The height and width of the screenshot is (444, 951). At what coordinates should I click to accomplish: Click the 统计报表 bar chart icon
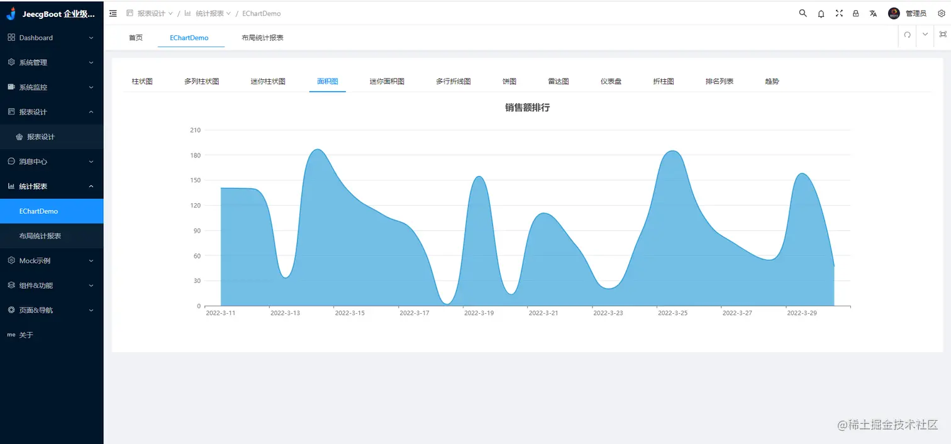coord(11,186)
